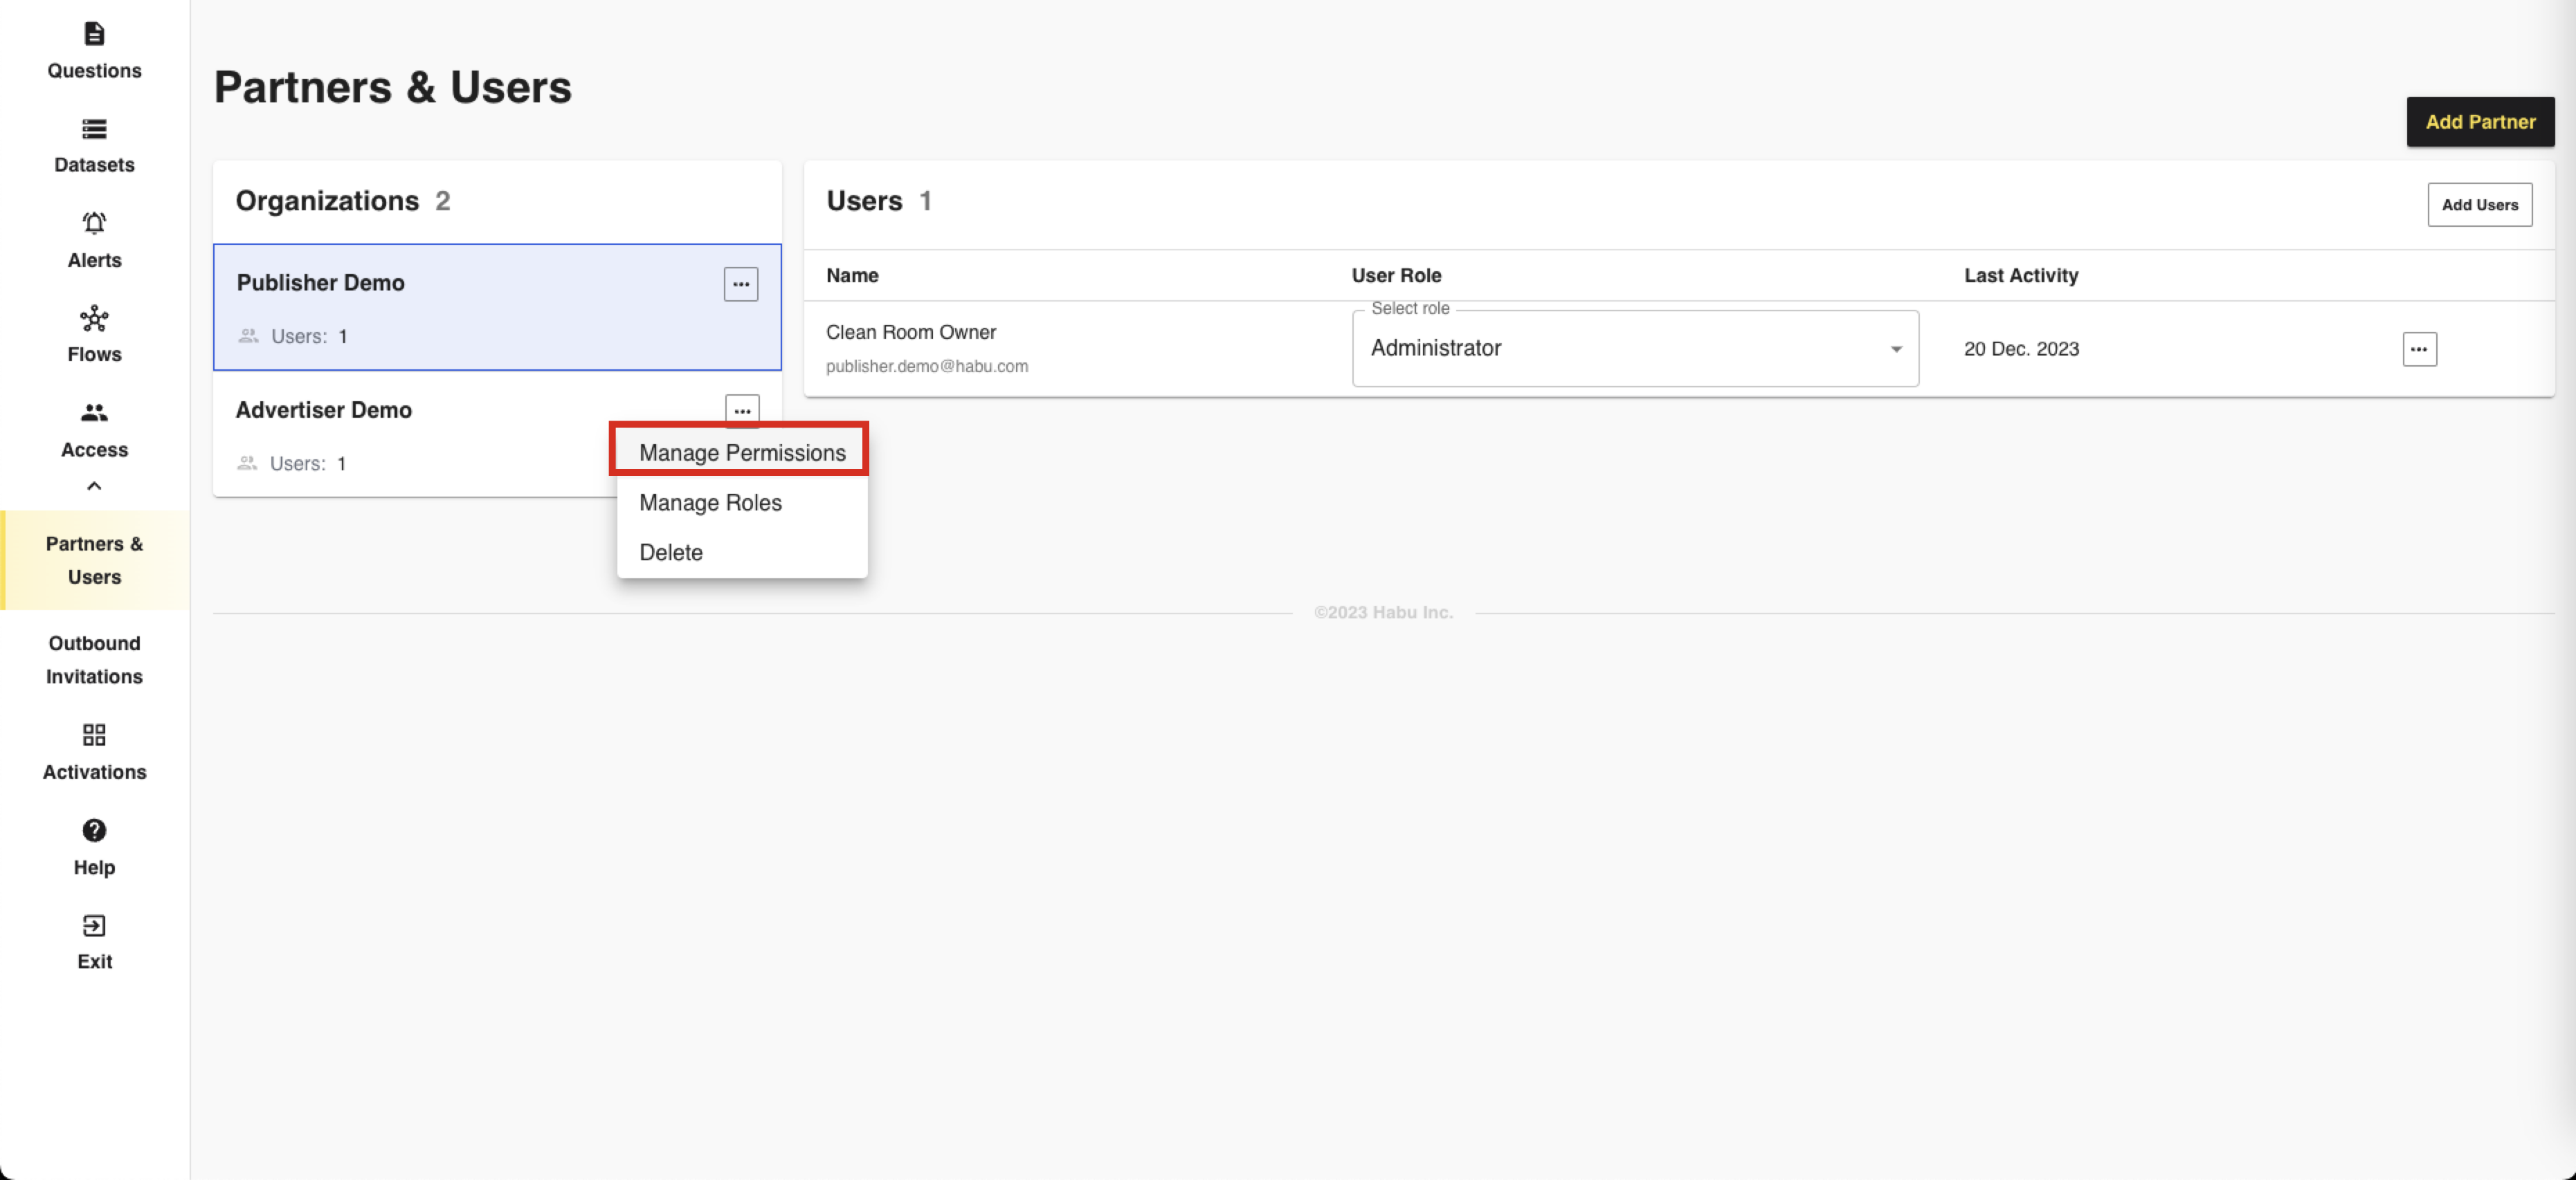Click the Exit icon in sidebar
The height and width of the screenshot is (1180, 2576).
(x=94, y=925)
